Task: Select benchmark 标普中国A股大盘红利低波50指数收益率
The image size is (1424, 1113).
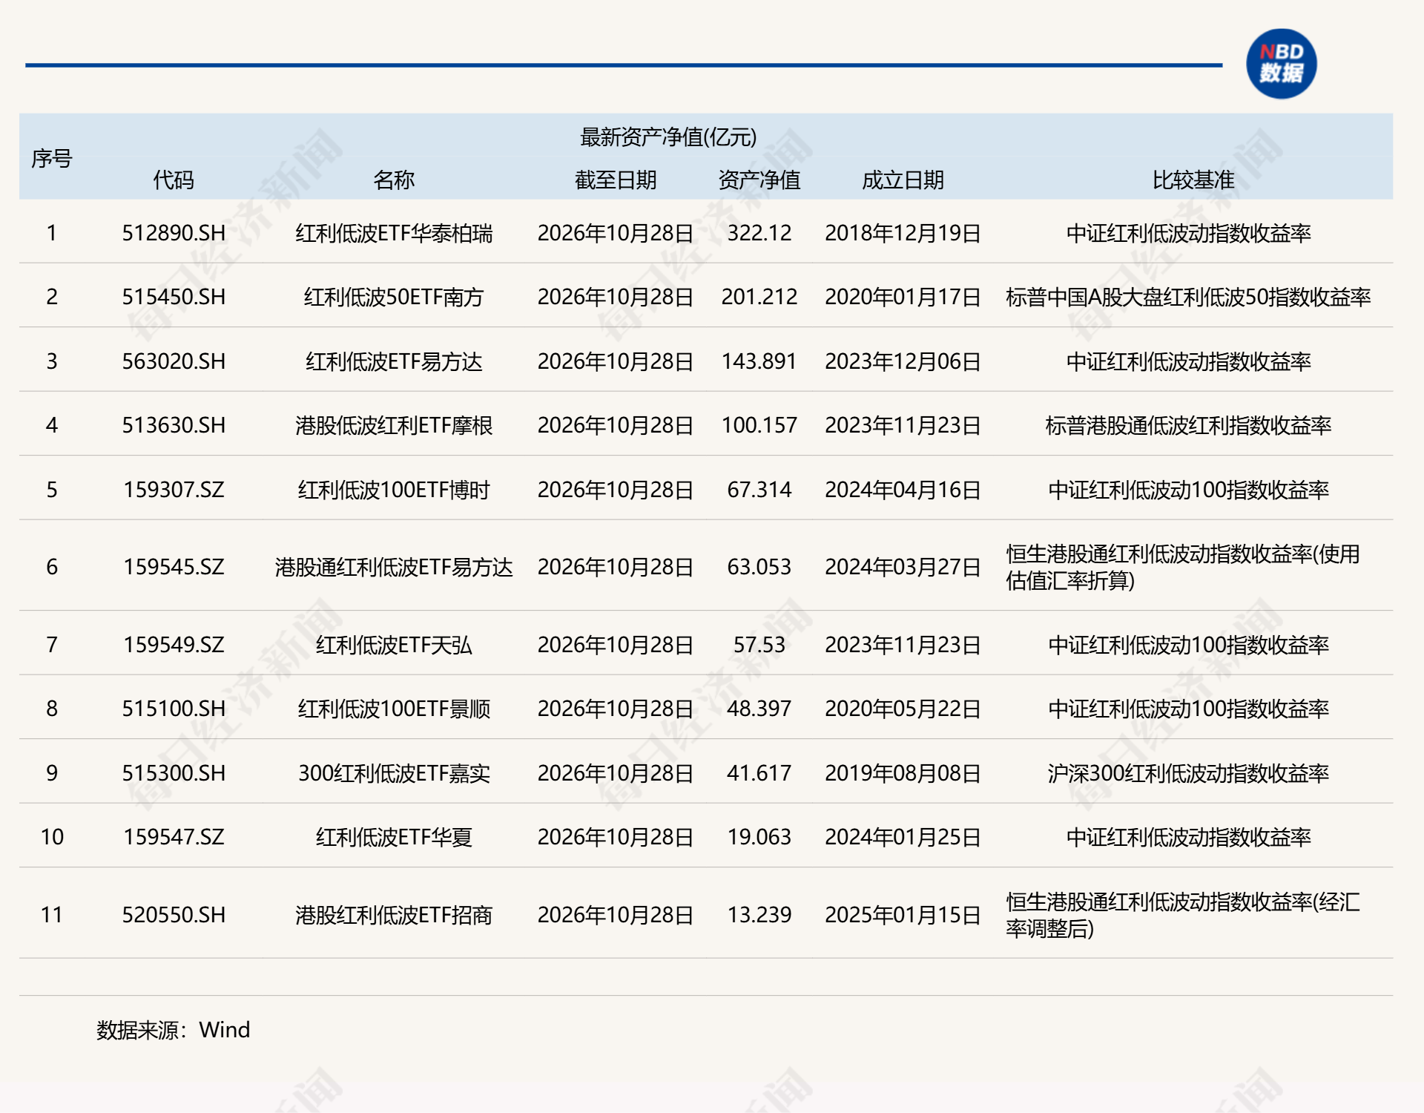Action: coord(1188,297)
